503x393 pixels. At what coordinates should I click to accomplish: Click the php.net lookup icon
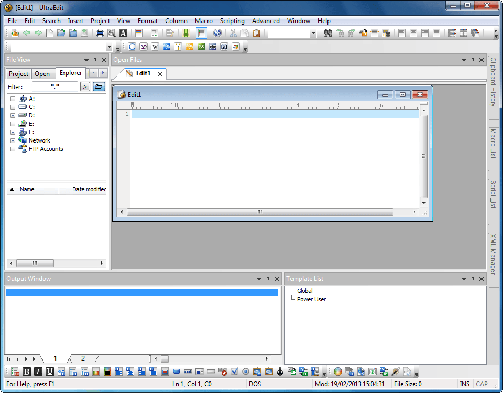pos(213,47)
